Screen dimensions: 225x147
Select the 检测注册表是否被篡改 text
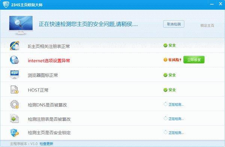click(49, 119)
